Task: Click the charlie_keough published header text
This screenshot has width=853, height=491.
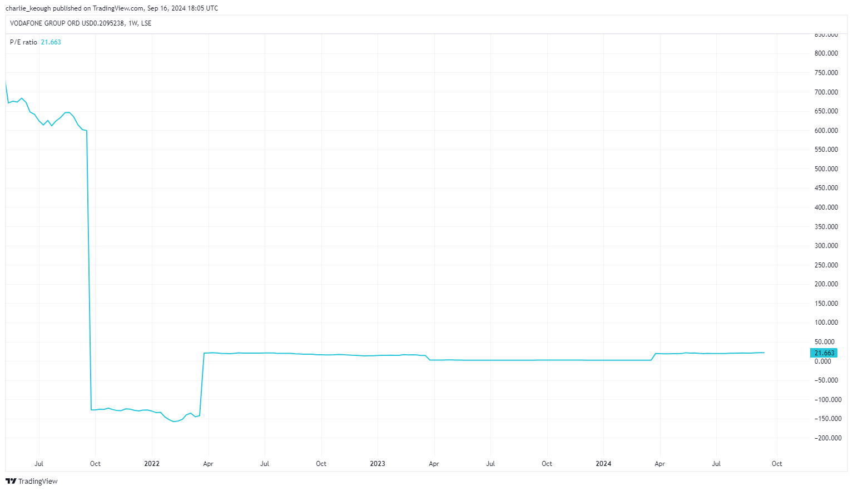Action: (111, 8)
